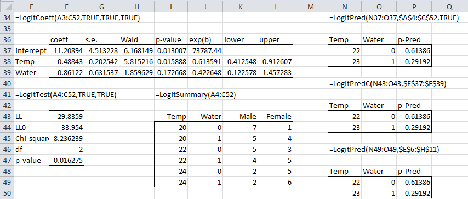This screenshot has width=468, height=199.
Task: Select the 'df' label cell
Action: [31, 150]
